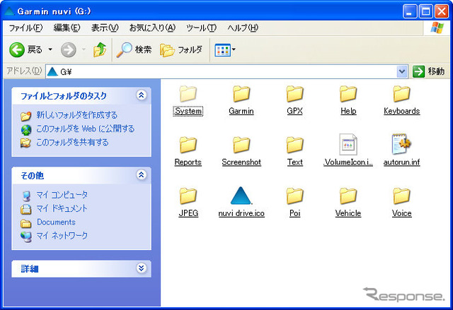Screen dimensions: 453x310
Task: Select the nuvi drive.ico triangle icon
Action: [x=241, y=196]
